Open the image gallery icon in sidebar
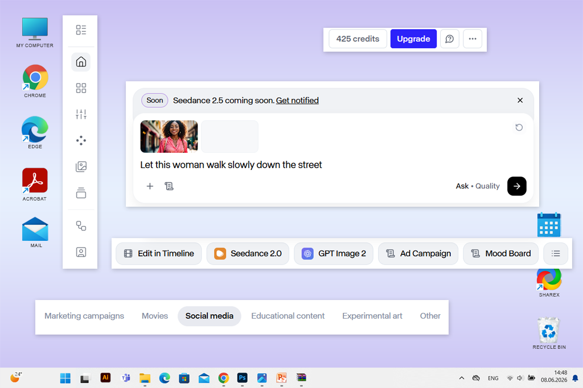Viewport: 583px width, 388px height. pos(81,166)
